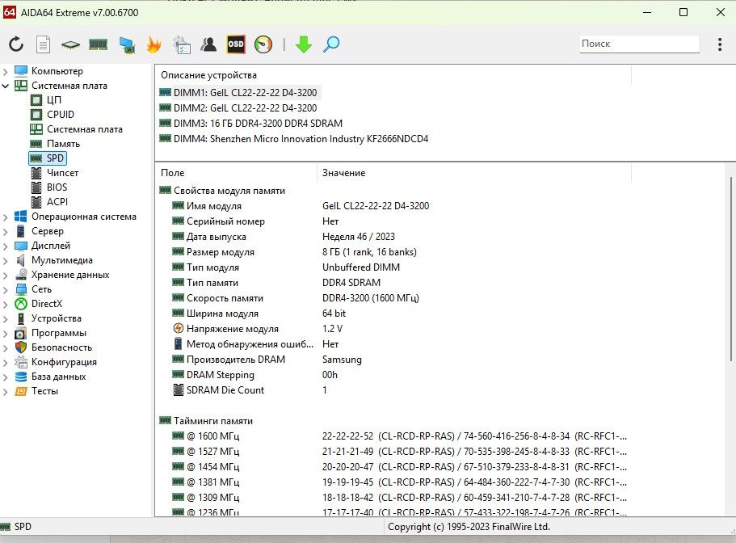Open the Чипсет tree item

[62, 173]
